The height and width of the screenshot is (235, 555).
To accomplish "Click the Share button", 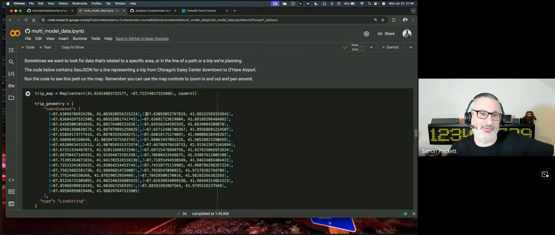I will (386, 34).
